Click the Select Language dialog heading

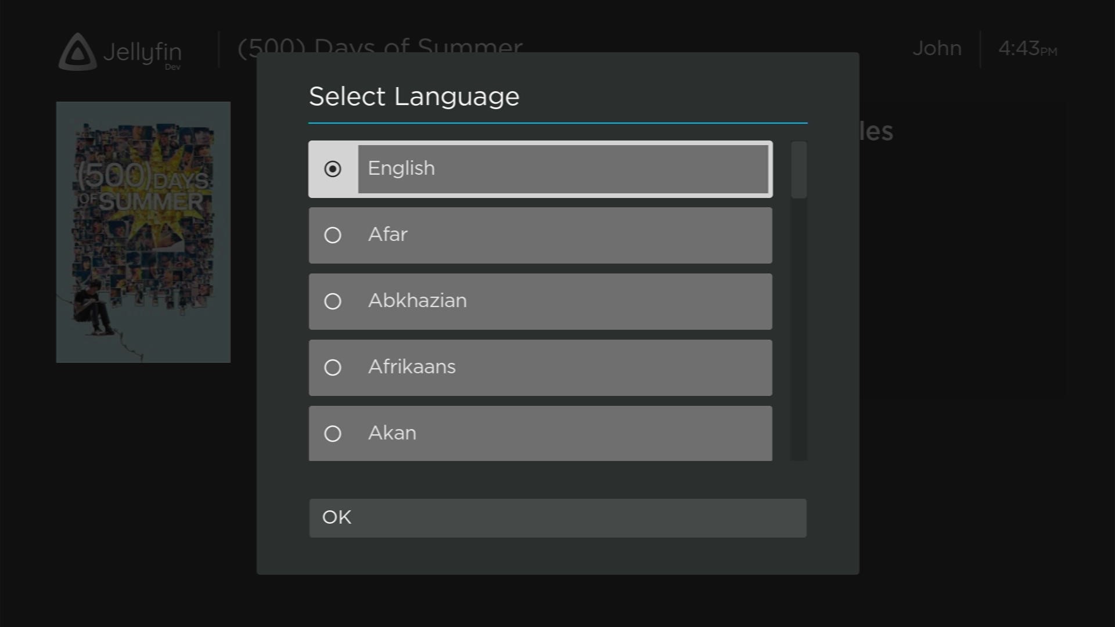[x=414, y=96]
